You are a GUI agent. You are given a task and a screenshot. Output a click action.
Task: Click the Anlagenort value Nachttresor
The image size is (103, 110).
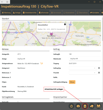coord(21,68)
